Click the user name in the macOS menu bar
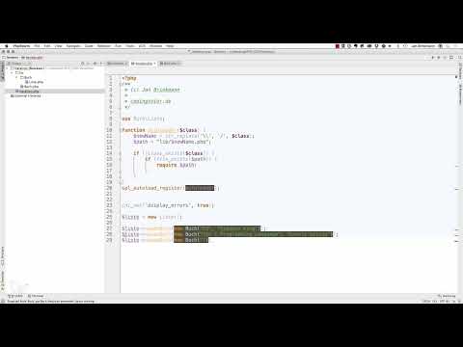The height and width of the screenshot is (347, 463). (x=422, y=46)
